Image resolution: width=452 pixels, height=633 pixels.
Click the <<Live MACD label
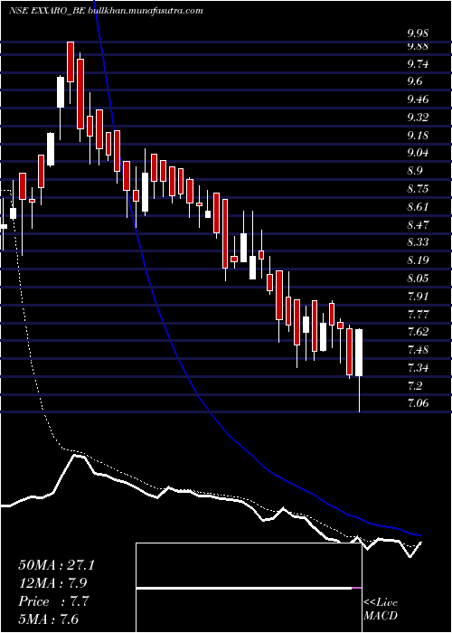click(381, 609)
